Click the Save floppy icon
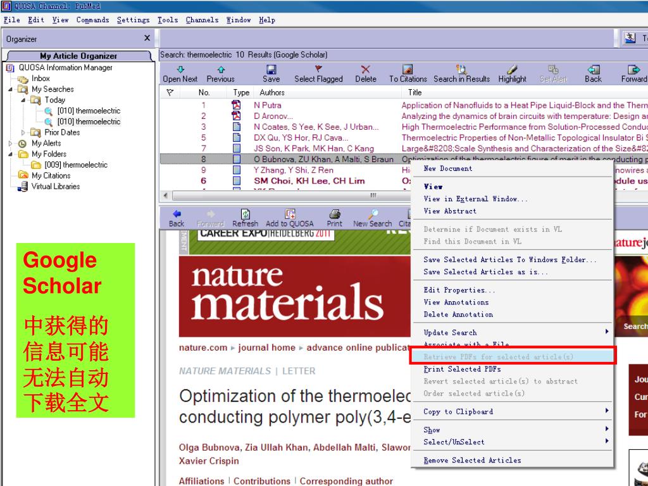648x486 pixels. [271, 70]
